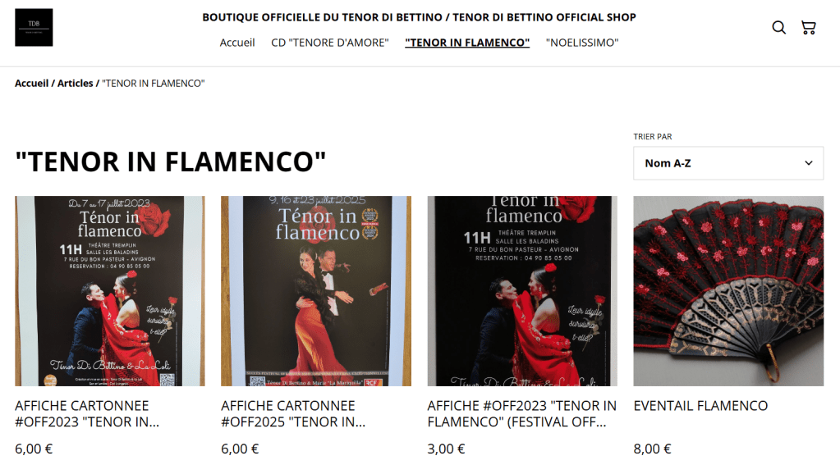Image resolution: width=840 pixels, height=474 pixels.
Task: Open the #OFF2025 cardboard poster thumbnail
Action: point(316,291)
